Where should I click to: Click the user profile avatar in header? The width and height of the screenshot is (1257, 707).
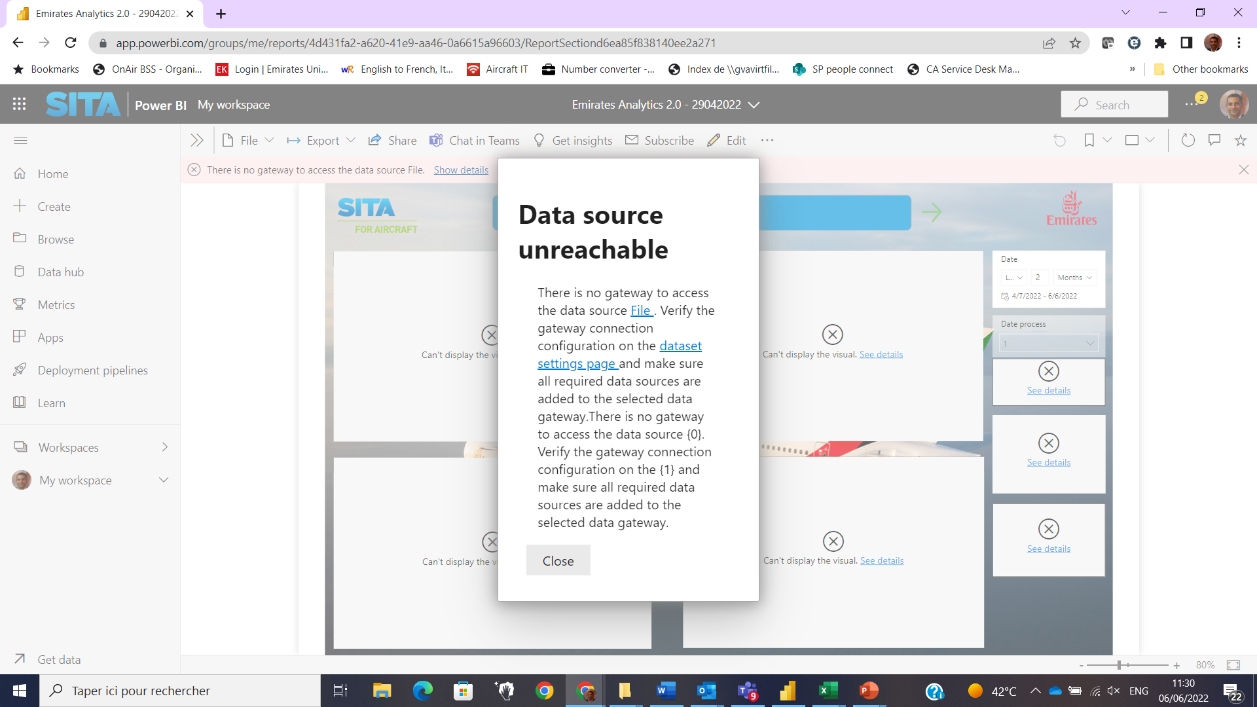click(x=1234, y=104)
